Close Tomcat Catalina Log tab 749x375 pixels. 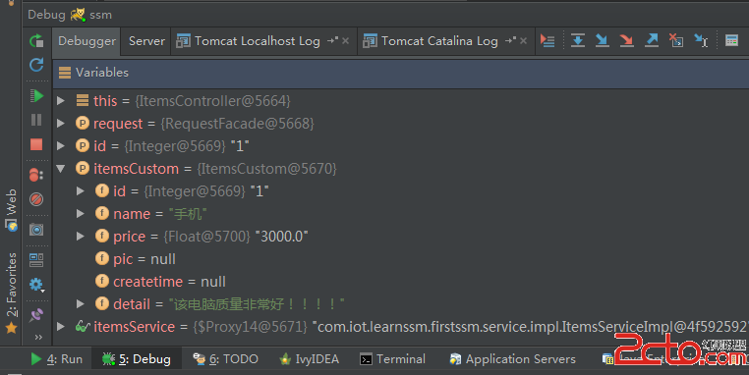point(524,41)
